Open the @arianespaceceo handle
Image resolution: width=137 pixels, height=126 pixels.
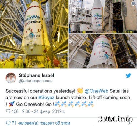pyautogui.click(x=36, y=81)
